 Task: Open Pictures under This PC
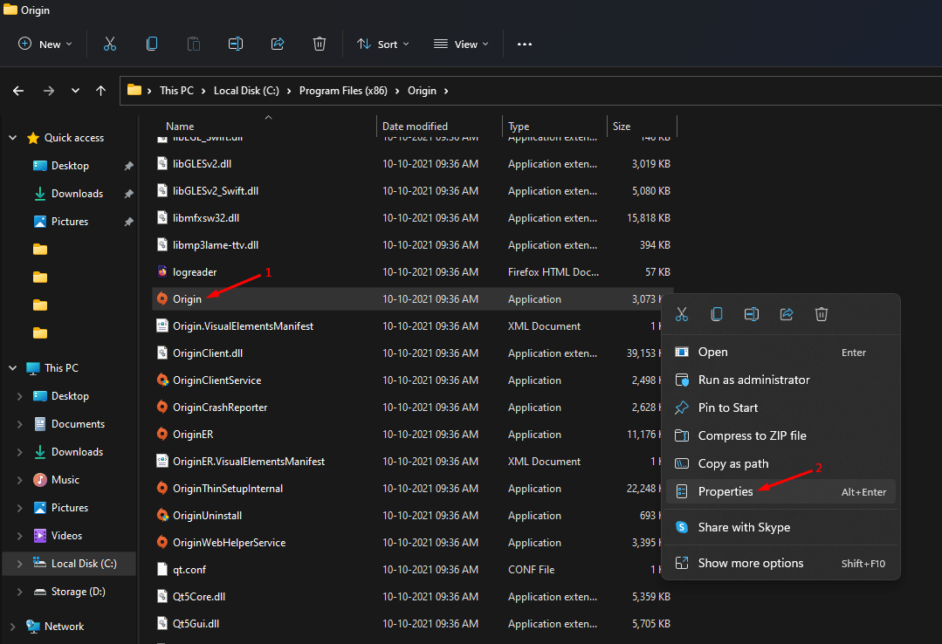70,508
